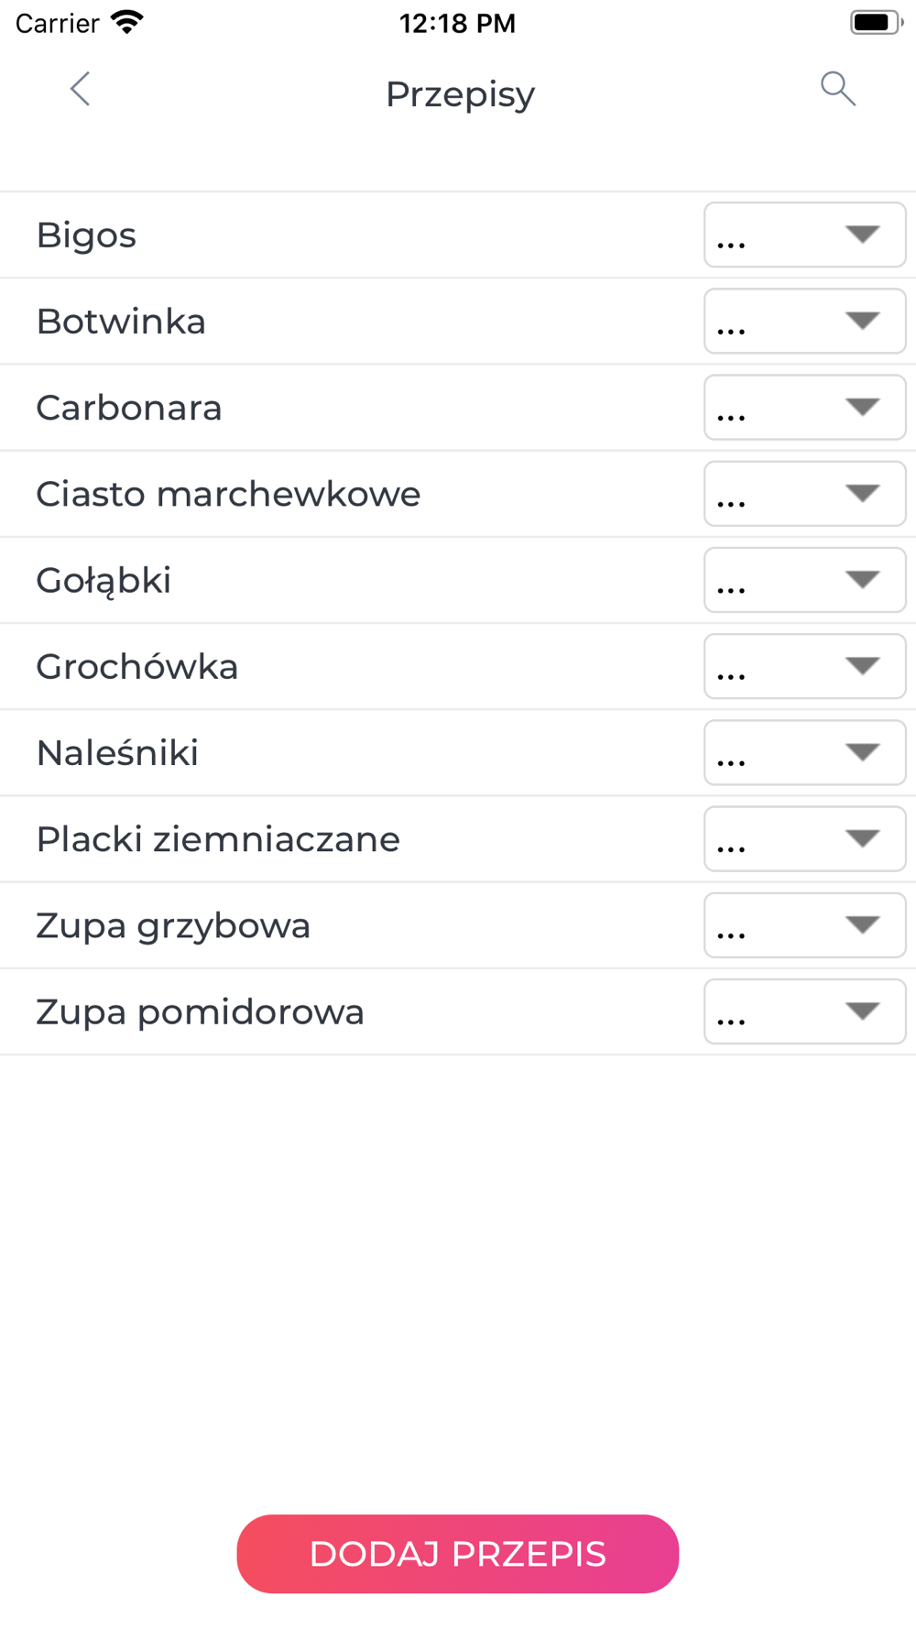Tap the back arrow icon
This screenshot has height=1629, width=916.
81,90
